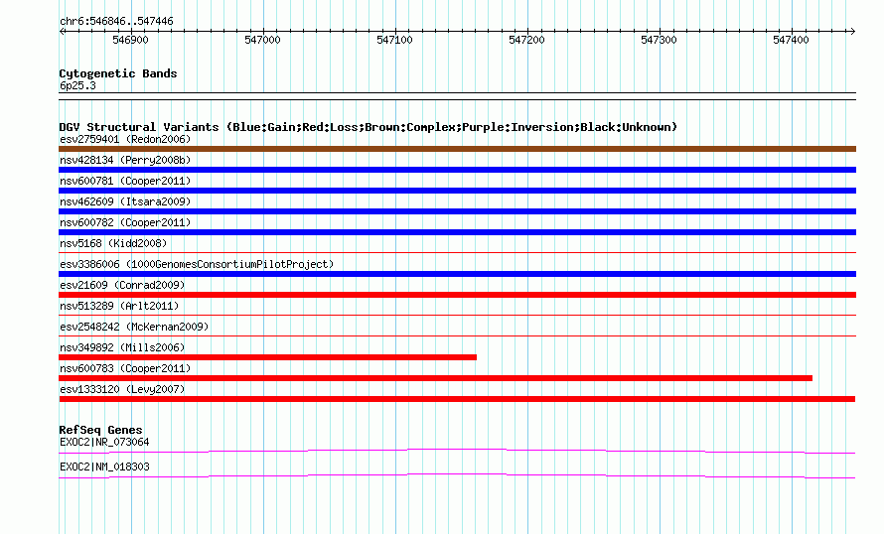The image size is (884, 534).
Task: Select the blue nsv428134 gain bar
Action: point(457,170)
